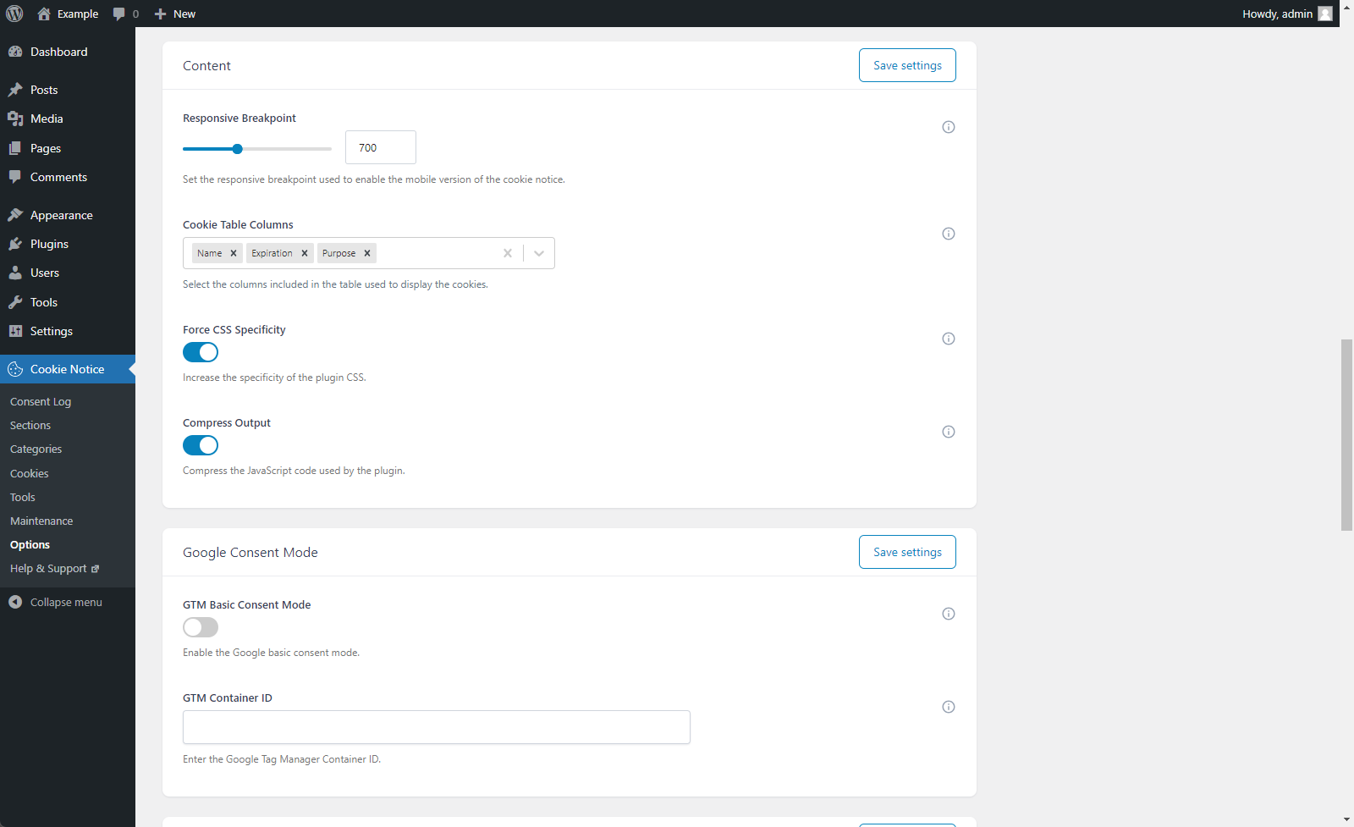Go to the Maintenance submenu page
Image resolution: width=1354 pixels, height=827 pixels.
click(x=41, y=521)
